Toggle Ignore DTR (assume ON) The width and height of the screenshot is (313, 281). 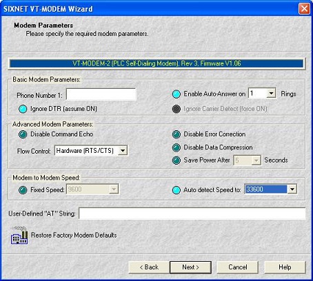[23, 109]
